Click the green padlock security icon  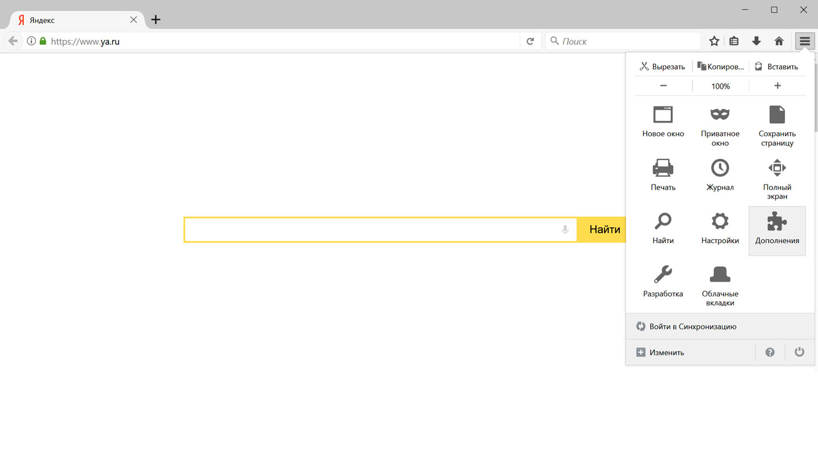point(43,41)
